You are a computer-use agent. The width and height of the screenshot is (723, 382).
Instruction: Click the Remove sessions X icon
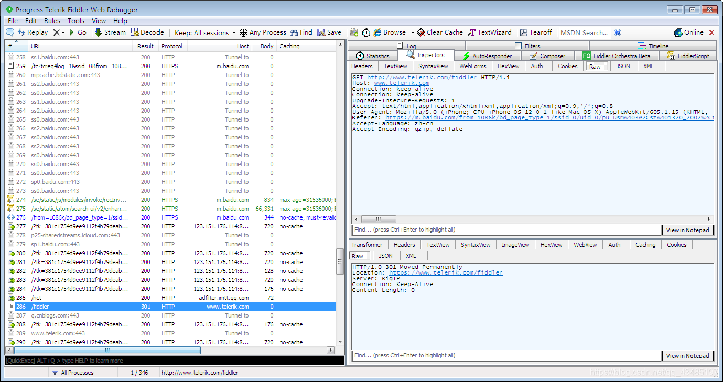coord(56,32)
